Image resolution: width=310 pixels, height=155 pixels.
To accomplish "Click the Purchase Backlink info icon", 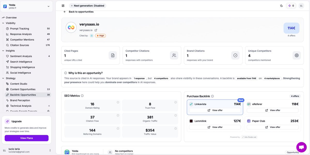I will point(212,96).
